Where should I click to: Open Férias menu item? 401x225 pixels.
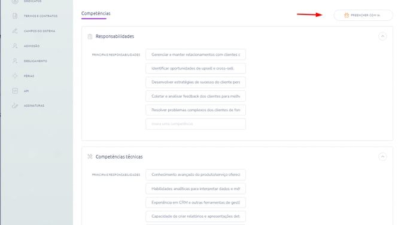click(x=29, y=76)
